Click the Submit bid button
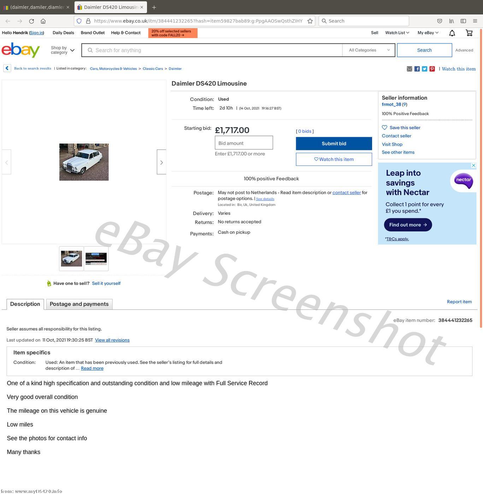483x494 pixels. pyautogui.click(x=334, y=144)
